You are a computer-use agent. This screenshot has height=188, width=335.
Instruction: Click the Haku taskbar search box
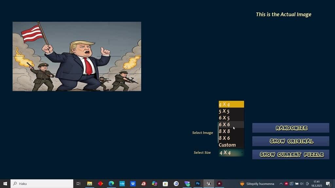pyautogui.click(x=42, y=184)
